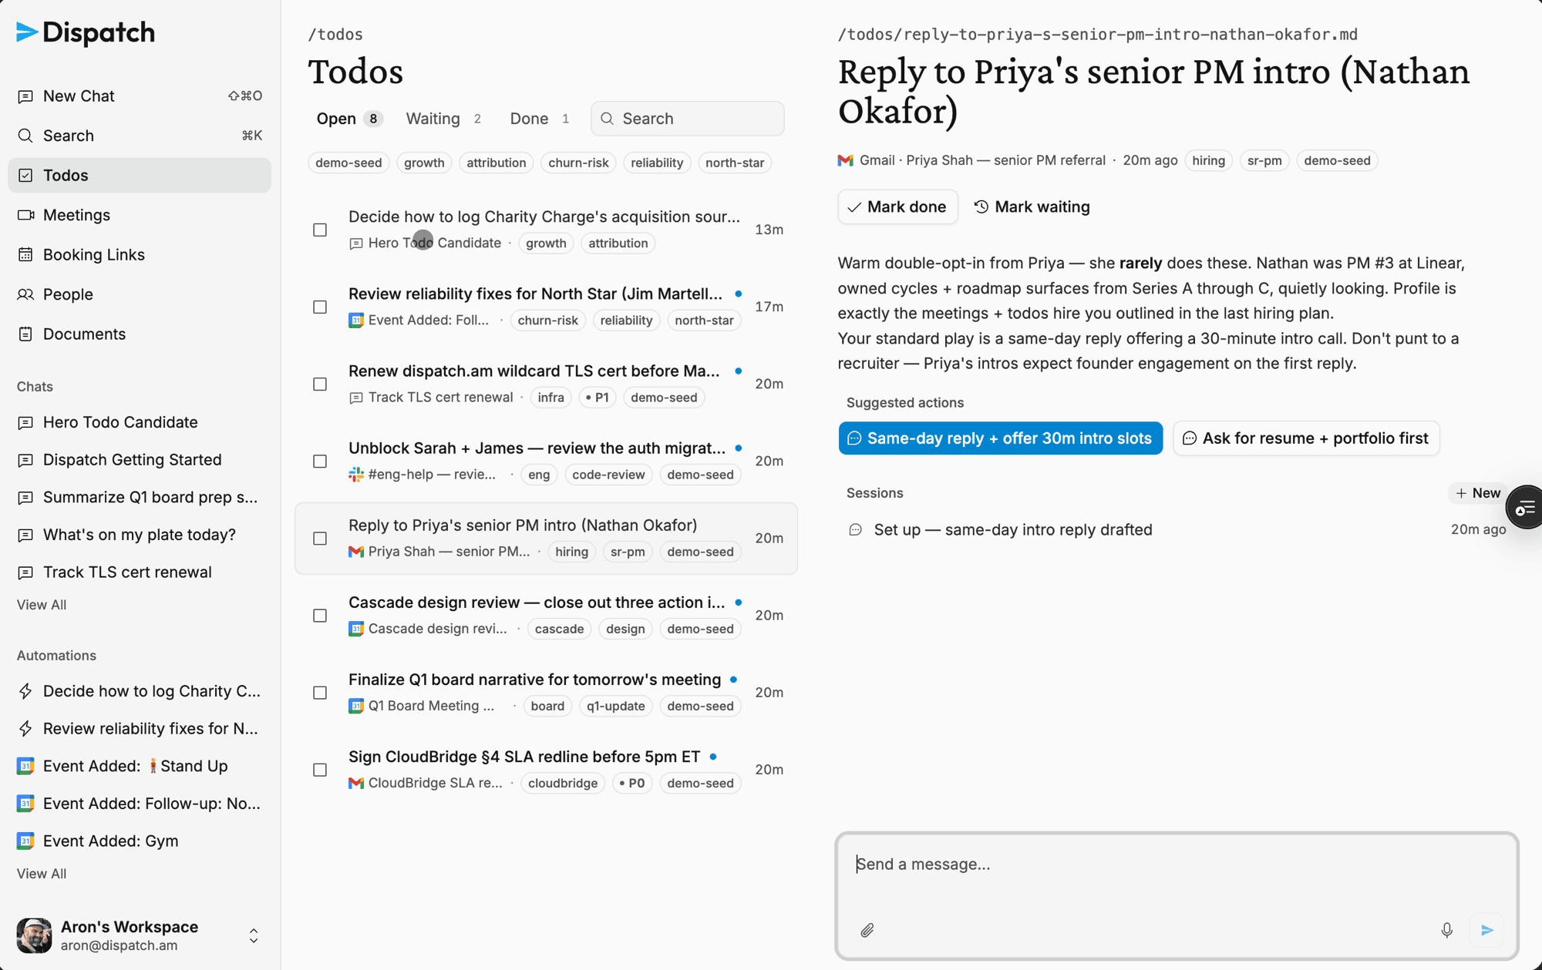Click calendar icon on Cascade design review row
Image resolution: width=1542 pixels, height=970 pixels.
(x=355, y=629)
